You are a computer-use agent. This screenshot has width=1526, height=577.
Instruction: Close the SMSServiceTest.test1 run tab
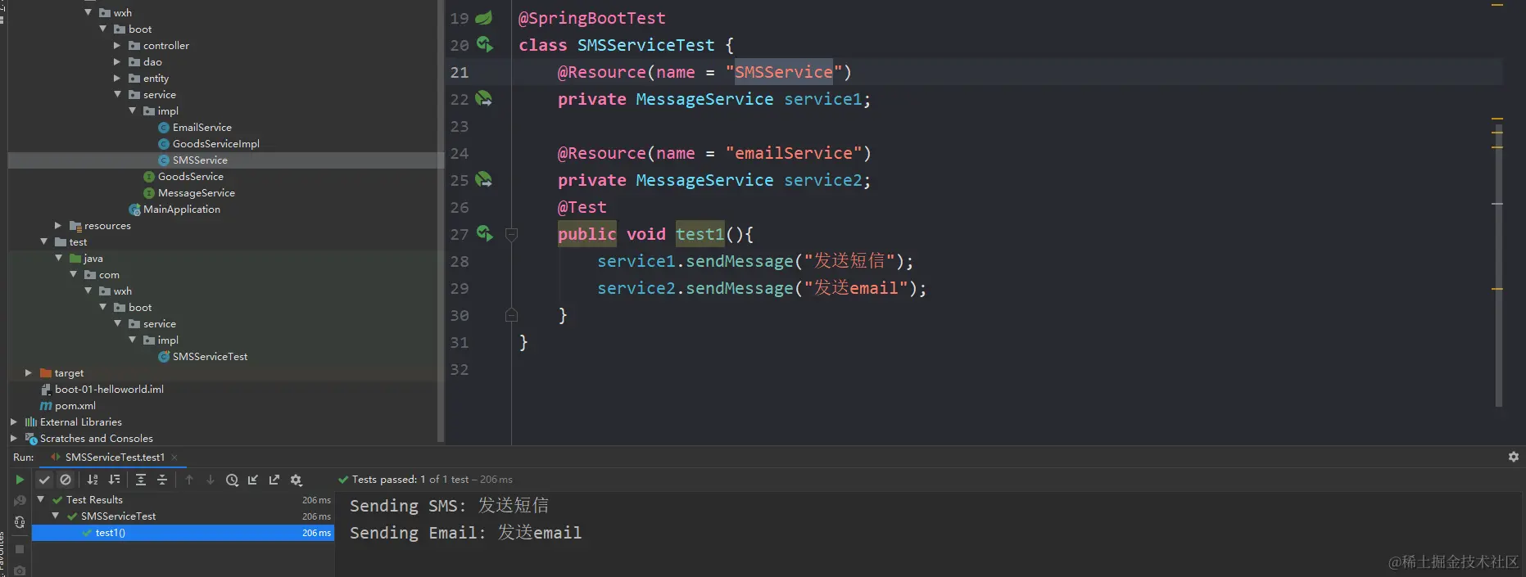pos(174,458)
